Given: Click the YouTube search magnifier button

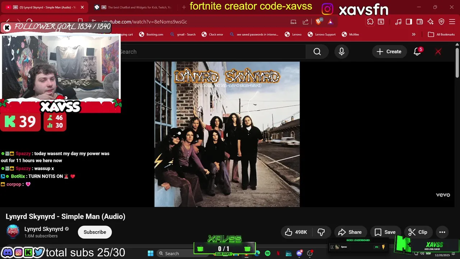Looking at the screenshot, I should pos(317,52).
